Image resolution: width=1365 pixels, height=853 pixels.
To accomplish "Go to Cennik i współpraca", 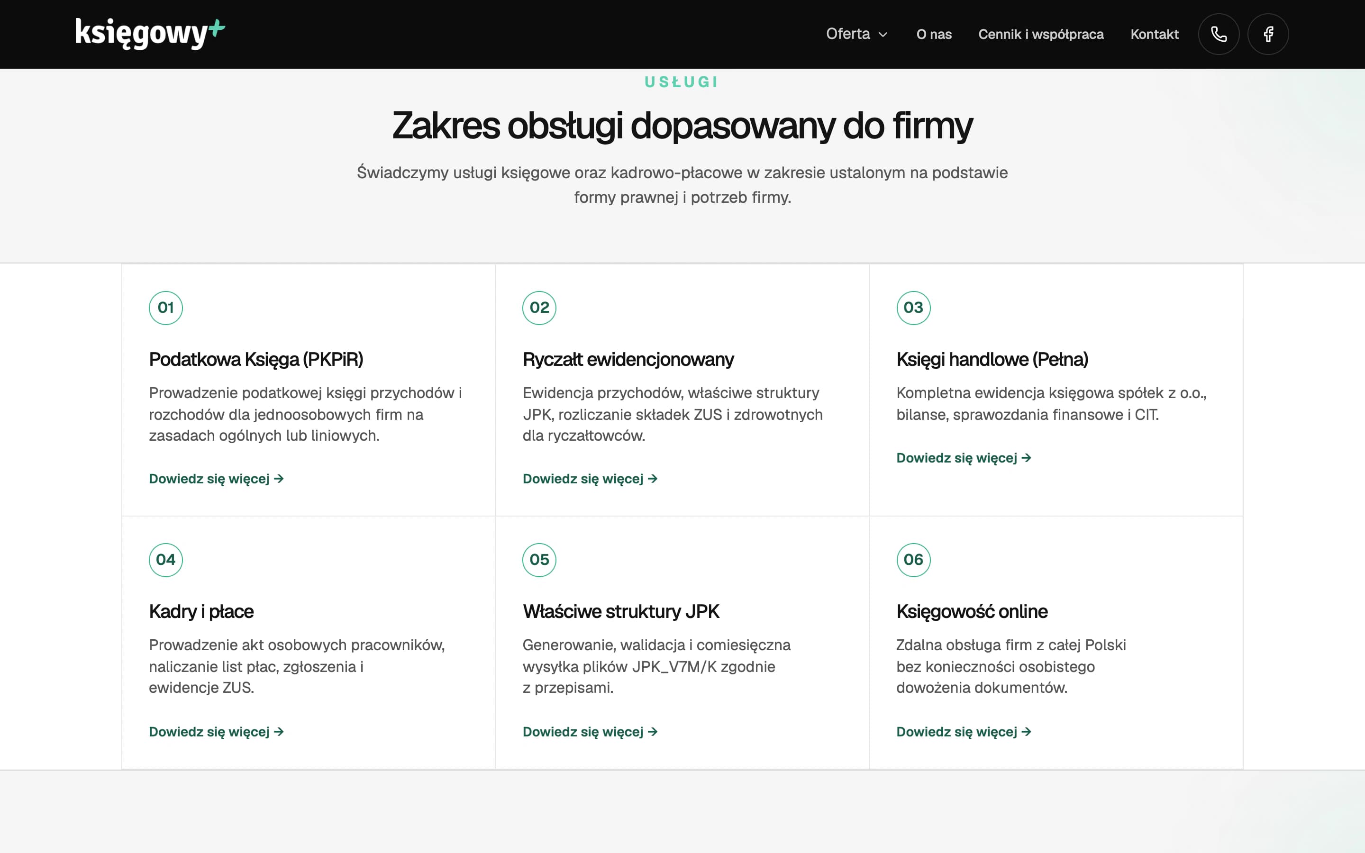I will pos(1041,35).
